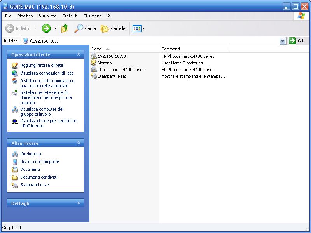
Task: Click the Risorse del computer icon
Action: tap(15, 162)
